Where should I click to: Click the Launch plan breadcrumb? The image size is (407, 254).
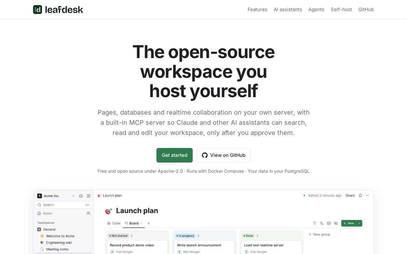[110, 196]
